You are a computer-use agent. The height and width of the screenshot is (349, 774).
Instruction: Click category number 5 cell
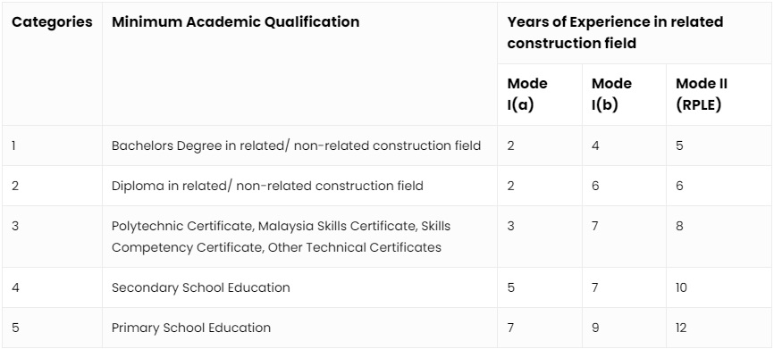point(15,328)
